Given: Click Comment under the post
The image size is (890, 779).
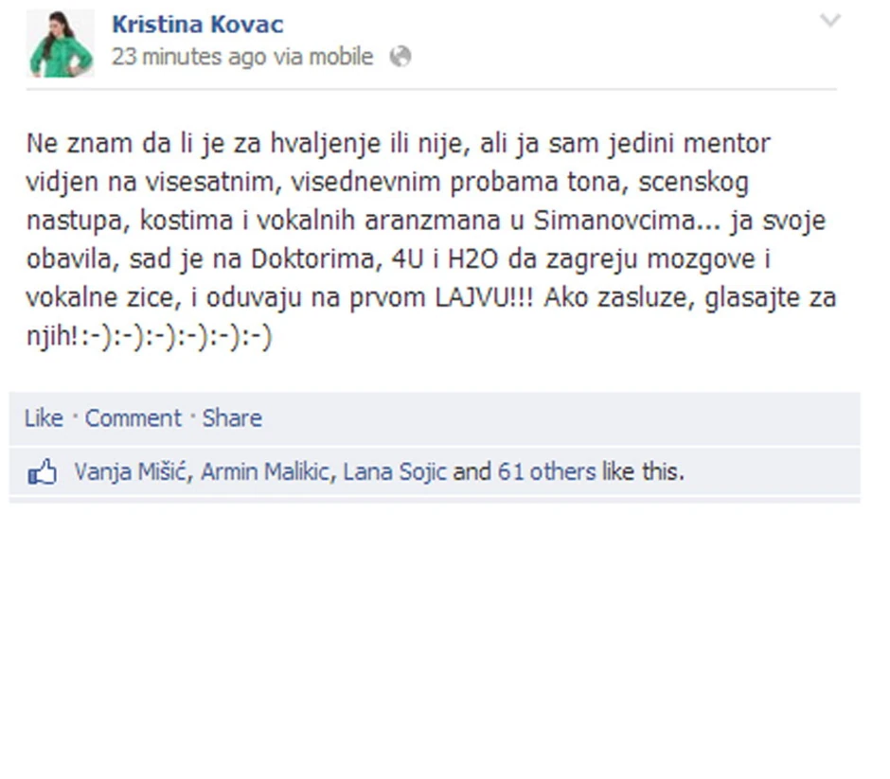Looking at the screenshot, I should click(133, 418).
